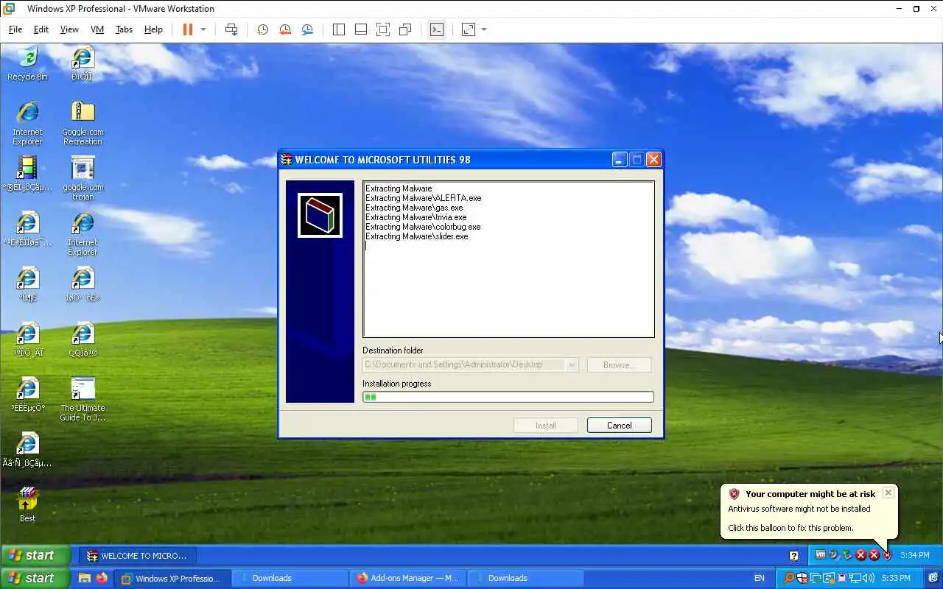Click the greyed-out Install button
This screenshot has width=943, height=589.
(x=545, y=425)
